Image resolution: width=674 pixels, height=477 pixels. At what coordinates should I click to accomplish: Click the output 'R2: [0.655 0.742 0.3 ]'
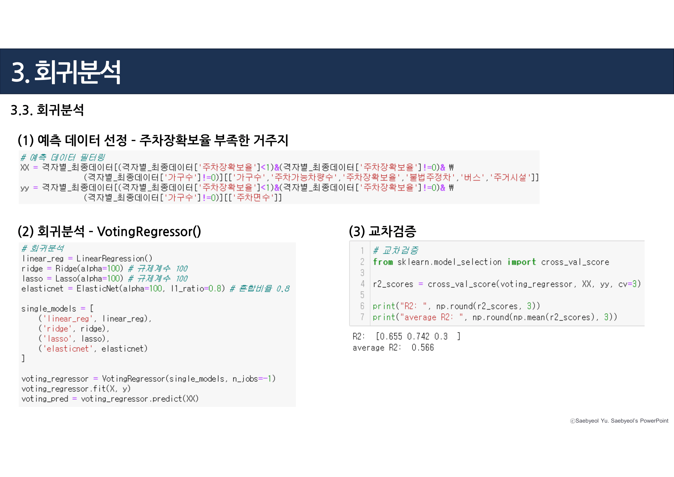(407, 336)
